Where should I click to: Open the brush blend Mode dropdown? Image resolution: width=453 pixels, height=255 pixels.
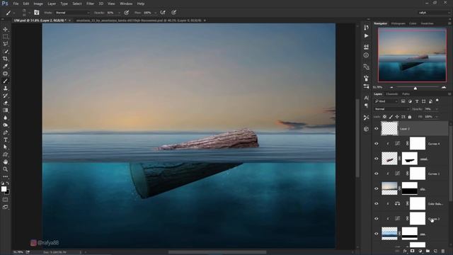(x=72, y=13)
